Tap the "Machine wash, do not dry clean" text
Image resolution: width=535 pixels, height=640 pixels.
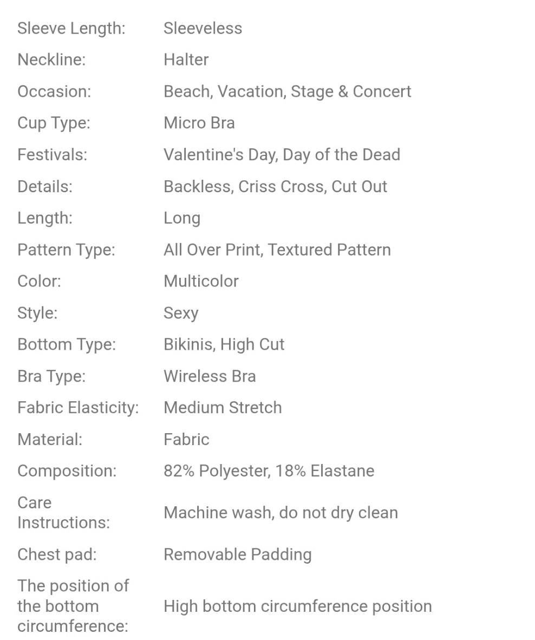[280, 512]
